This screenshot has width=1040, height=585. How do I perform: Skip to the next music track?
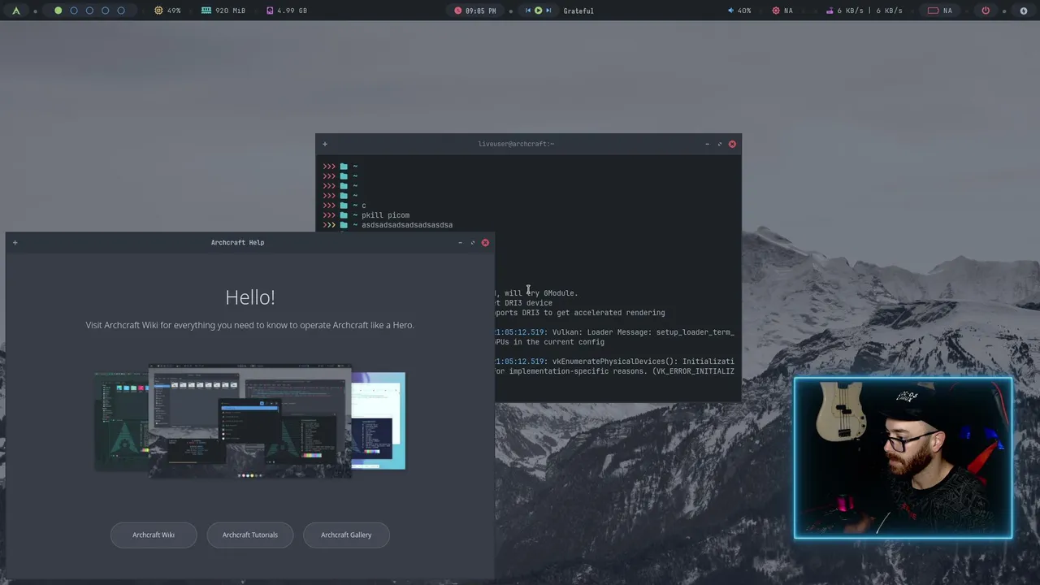(x=548, y=11)
